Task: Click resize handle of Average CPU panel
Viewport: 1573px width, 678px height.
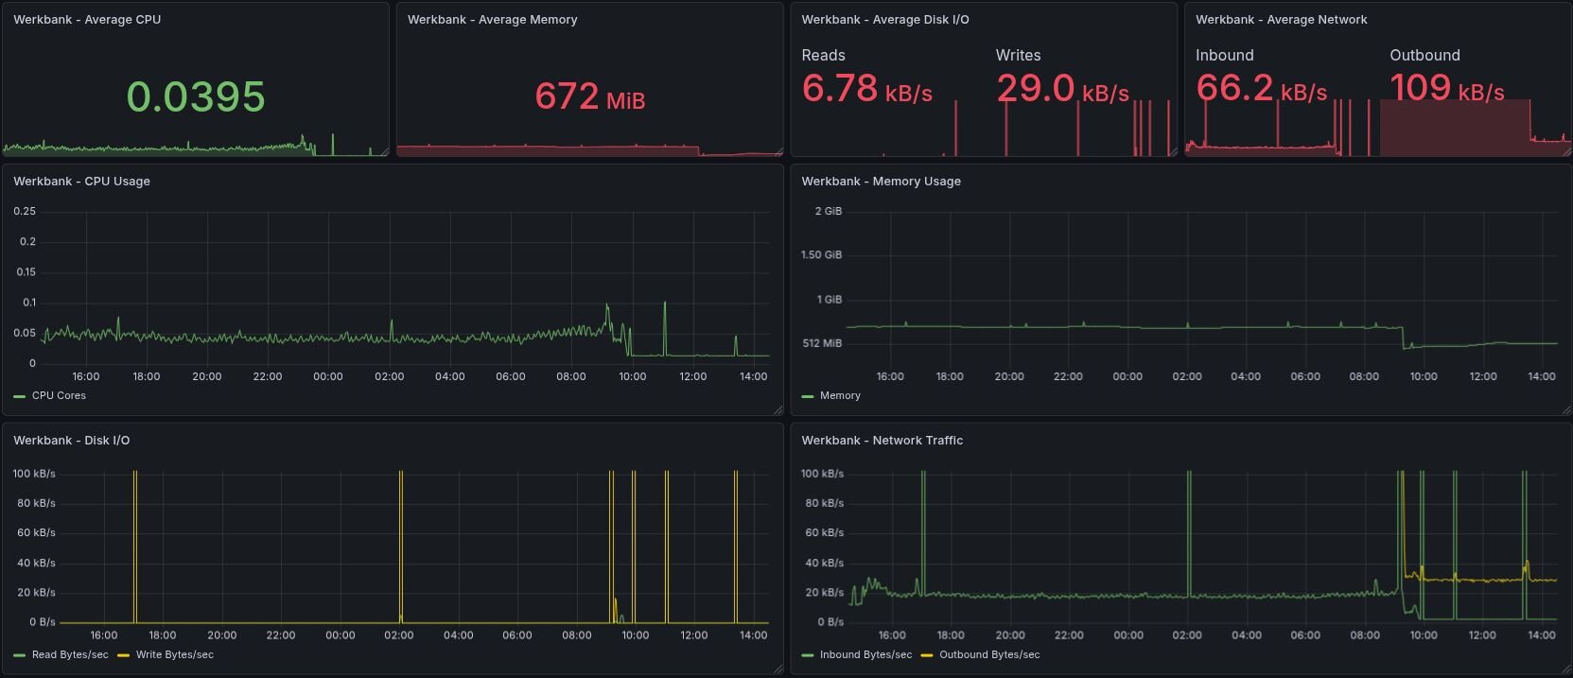Action: coord(384,151)
